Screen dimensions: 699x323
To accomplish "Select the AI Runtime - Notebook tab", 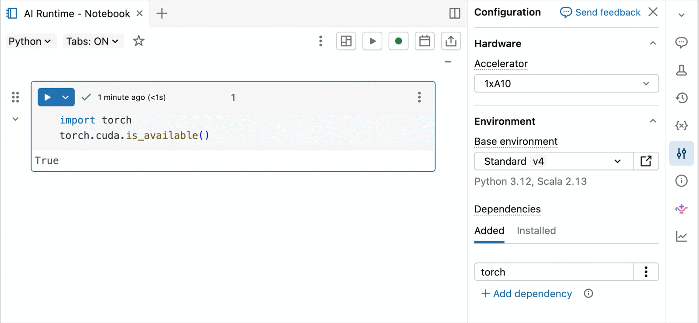I will coord(77,14).
